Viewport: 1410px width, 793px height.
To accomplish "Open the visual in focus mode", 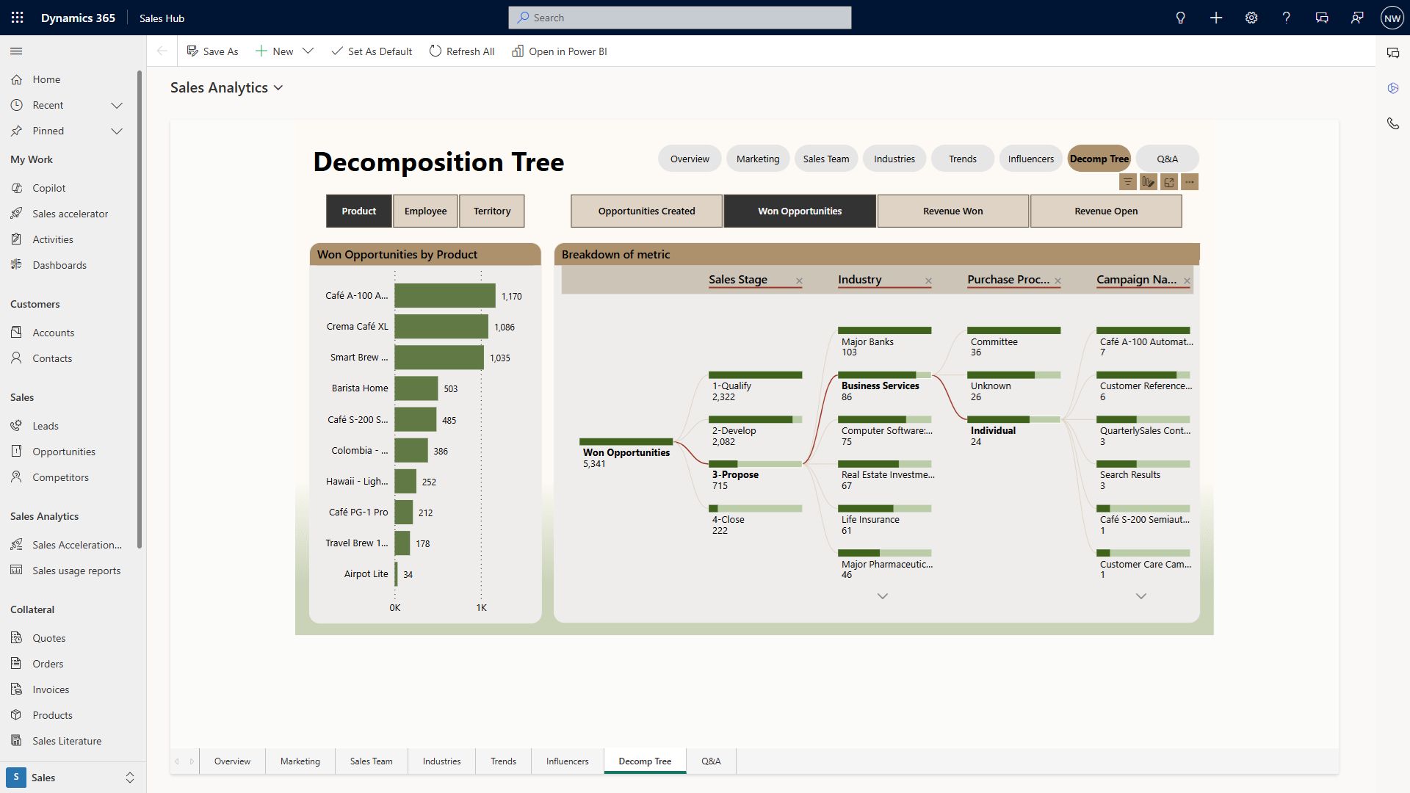I will click(x=1169, y=181).
